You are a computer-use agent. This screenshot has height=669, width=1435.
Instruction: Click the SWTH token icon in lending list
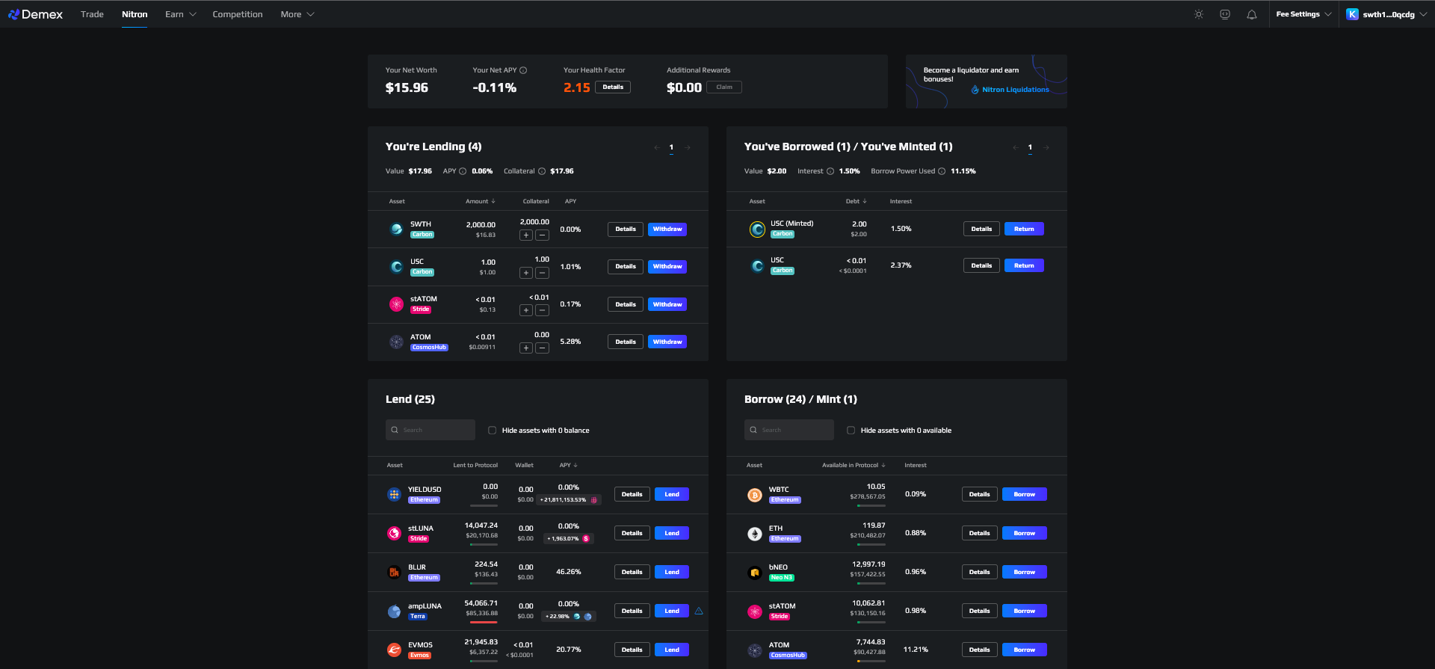[397, 229]
